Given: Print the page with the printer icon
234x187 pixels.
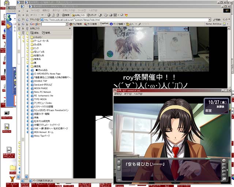Looking at the screenshot, I should tap(111, 15).
